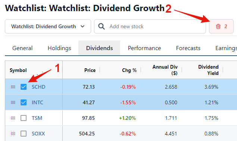Click TSM annual dividend 1.711
The width and height of the screenshot is (237, 141).
click(x=171, y=118)
